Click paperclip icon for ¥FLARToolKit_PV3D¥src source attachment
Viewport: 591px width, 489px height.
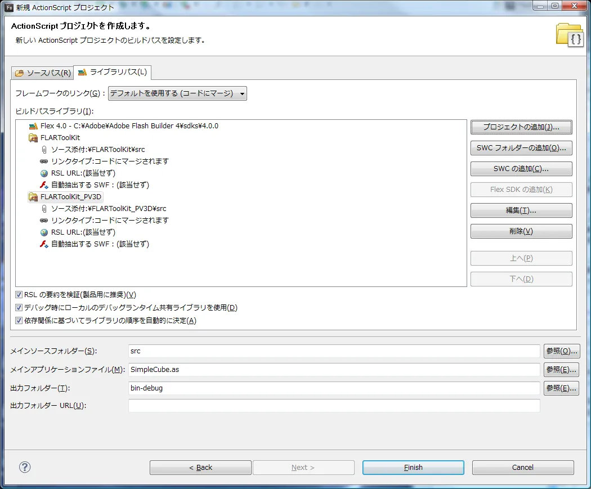point(44,209)
